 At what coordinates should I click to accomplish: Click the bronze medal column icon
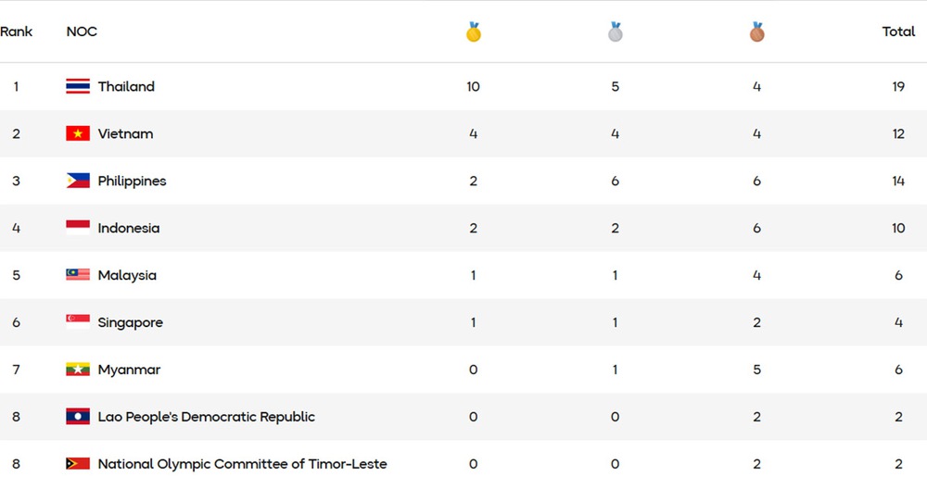click(x=757, y=32)
